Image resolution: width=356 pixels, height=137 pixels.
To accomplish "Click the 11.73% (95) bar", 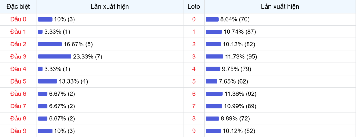I will pyautogui.click(x=214, y=56).
